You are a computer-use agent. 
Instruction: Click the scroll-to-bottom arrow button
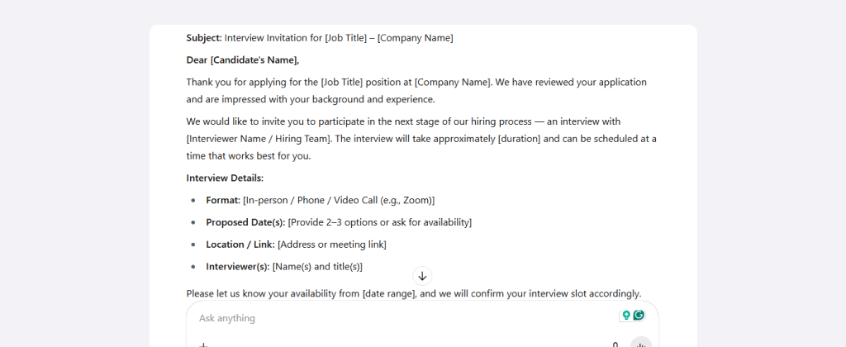(422, 276)
